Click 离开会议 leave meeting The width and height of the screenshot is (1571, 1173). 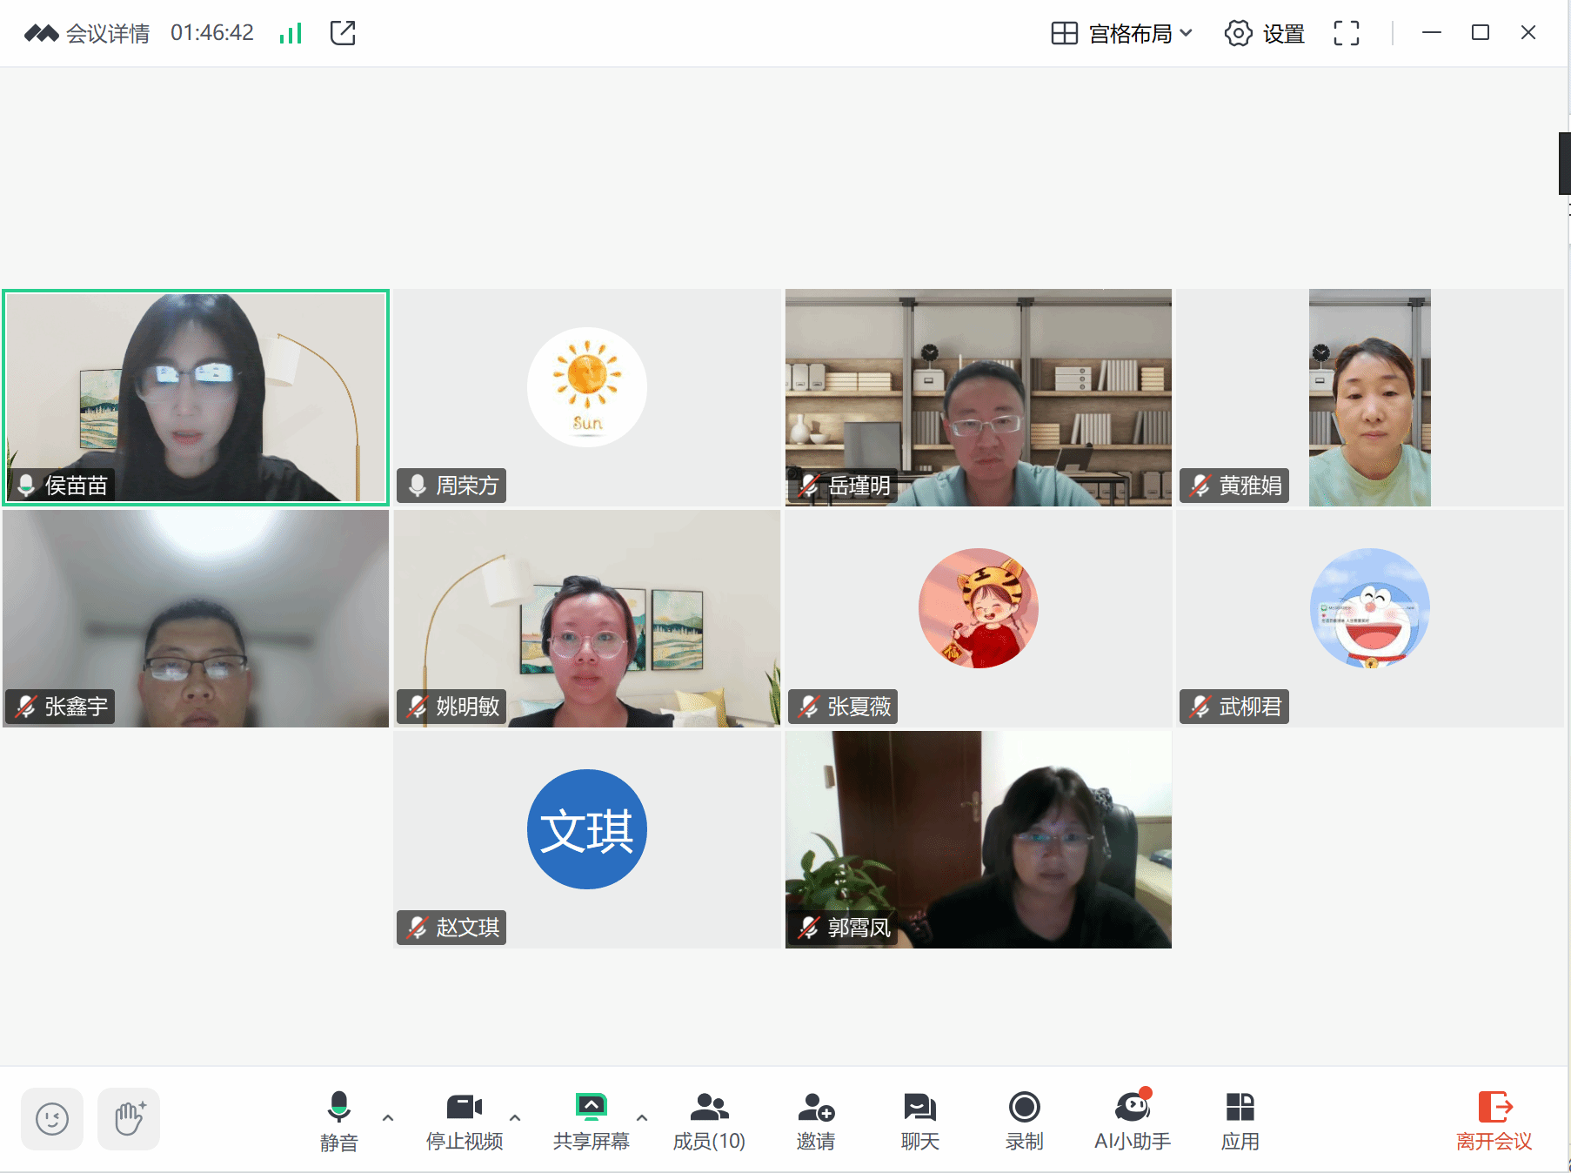(1494, 1121)
